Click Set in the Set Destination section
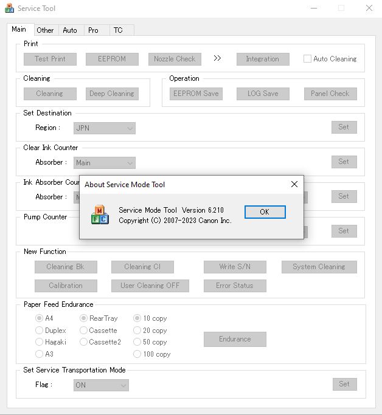The image size is (382, 415). pos(344,127)
